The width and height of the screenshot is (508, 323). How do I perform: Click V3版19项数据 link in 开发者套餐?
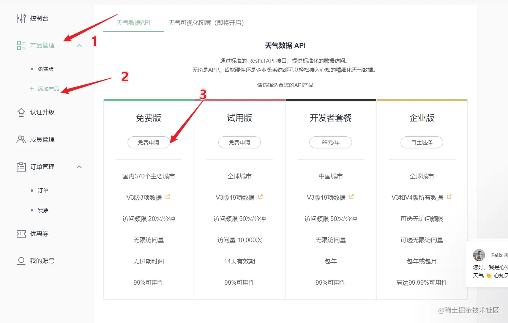(x=326, y=197)
